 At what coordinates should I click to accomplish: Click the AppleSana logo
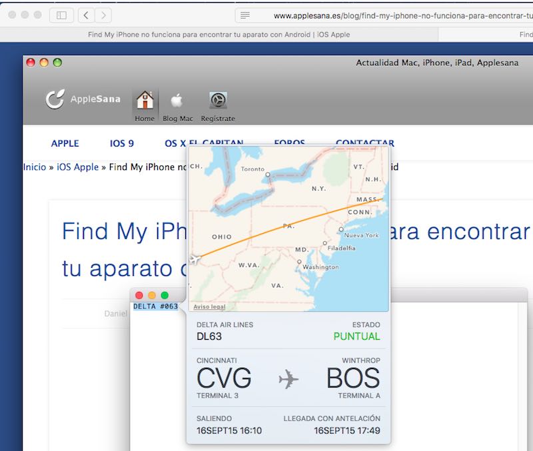point(83,99)
